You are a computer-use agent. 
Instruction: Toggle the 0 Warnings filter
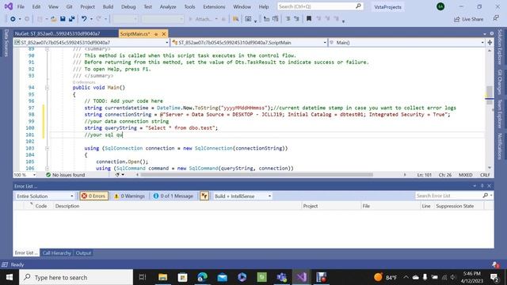tap(129, 196)
